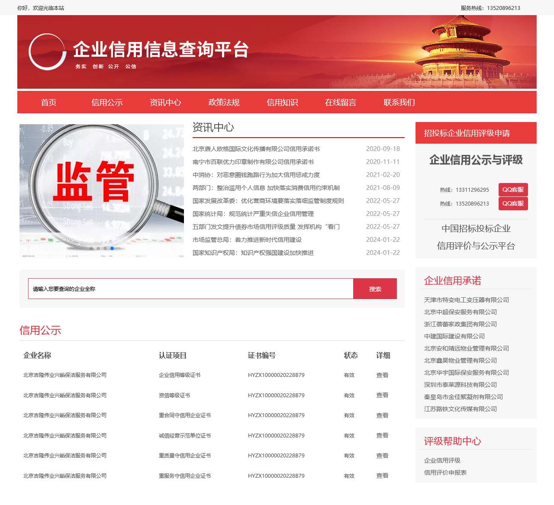Open the 监管 magnifier slideshow image
The width and height of the screenshot is (554, 505).
click(102, 191)
